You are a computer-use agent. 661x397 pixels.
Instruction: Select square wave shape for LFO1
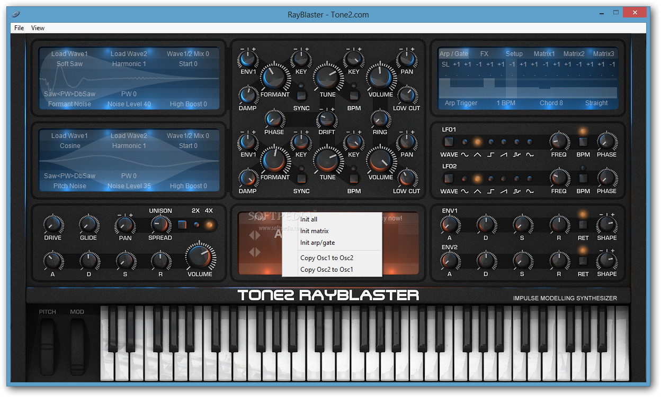pyautogui.click(x=490, y=155)
